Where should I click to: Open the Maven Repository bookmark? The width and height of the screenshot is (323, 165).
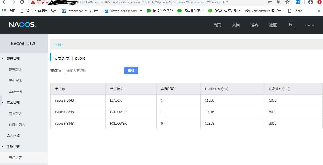click(123, 11)
